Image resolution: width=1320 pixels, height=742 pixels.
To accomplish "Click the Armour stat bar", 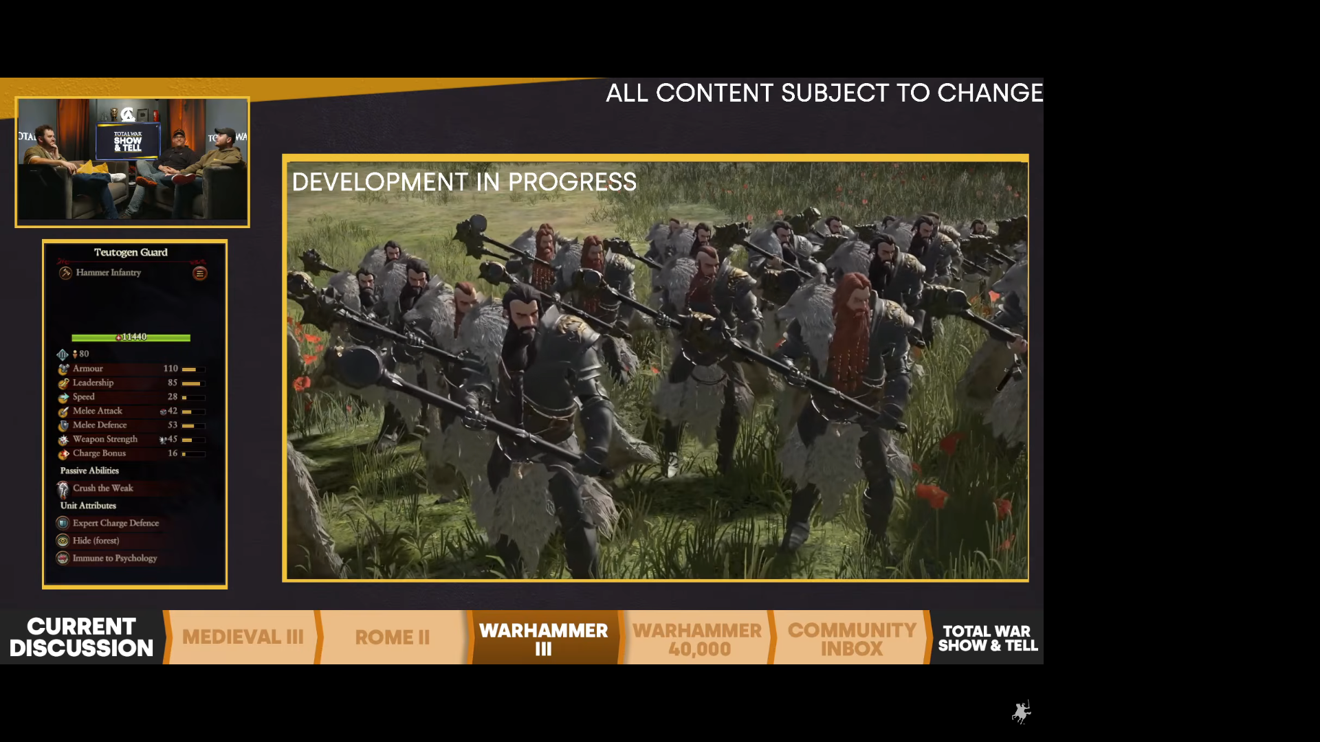I will pyautogui.click(x=193, y=370).
